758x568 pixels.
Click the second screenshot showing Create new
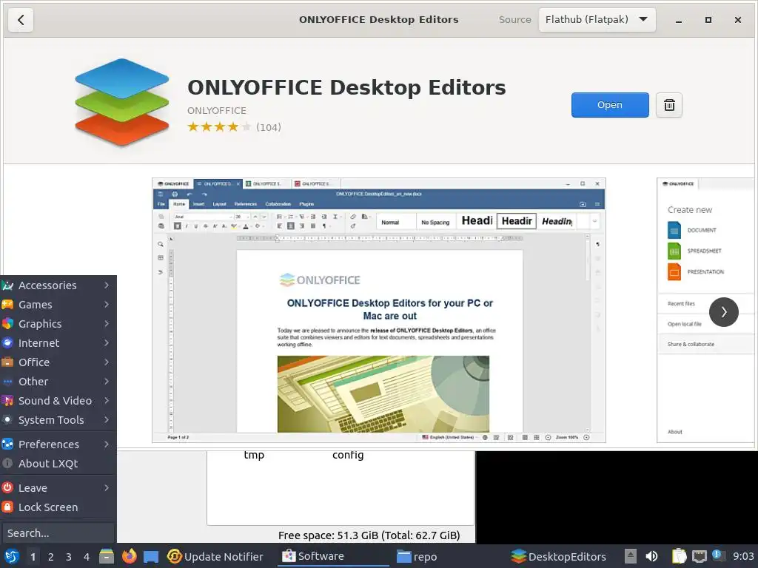[x=705, y=310]
